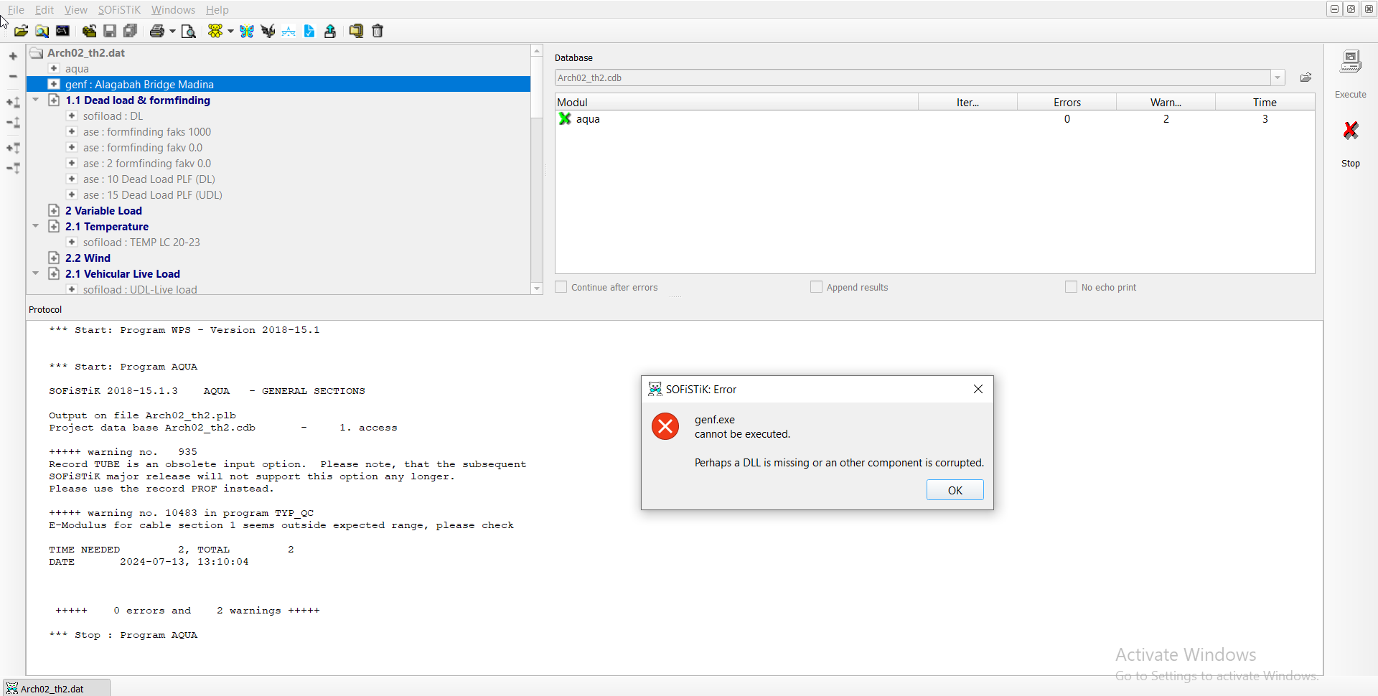Click the colorful butterfly toolbar icon
This screenshot has height=696, width=1378.
tap(247, 31)
